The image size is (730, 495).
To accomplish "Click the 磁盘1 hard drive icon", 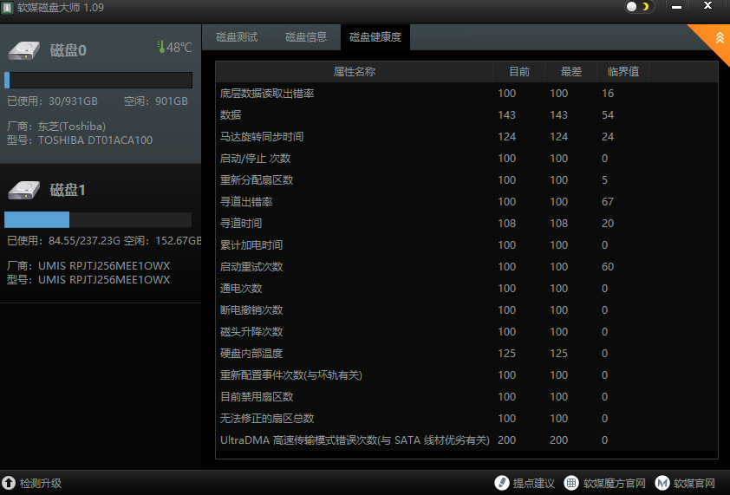I will click(23, 189).
